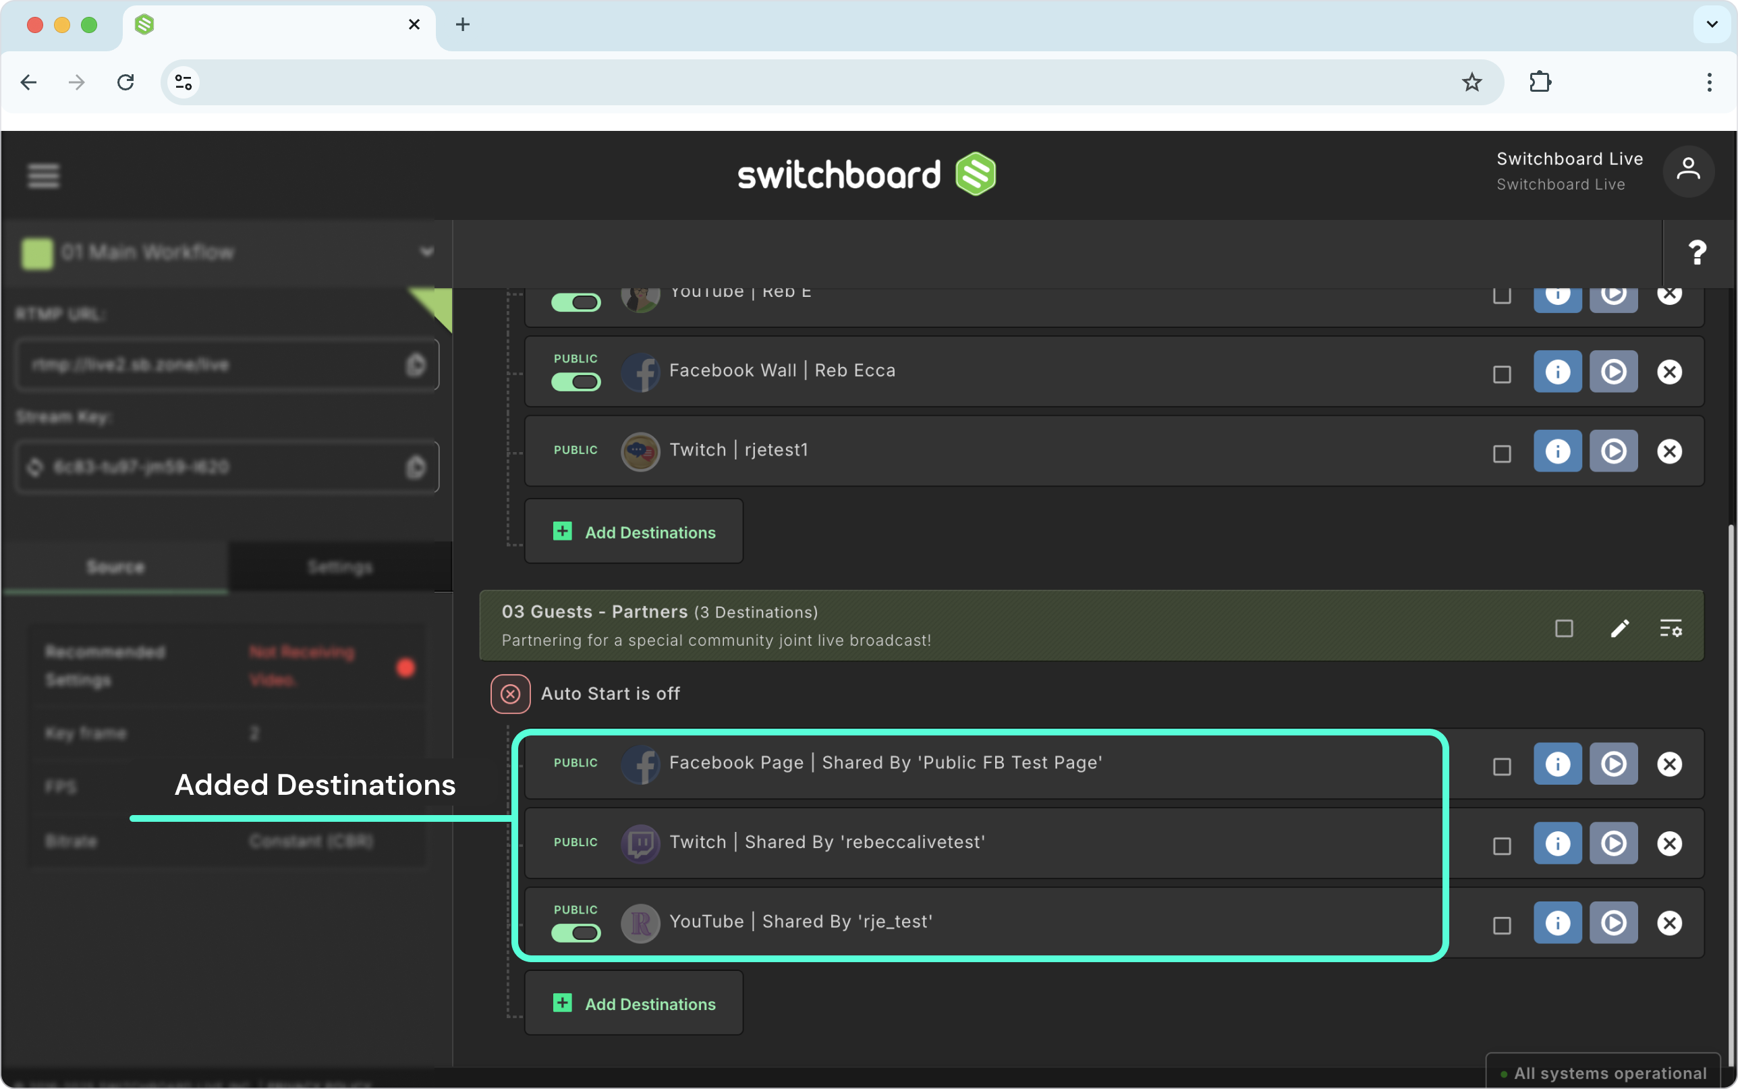Start stream to Facebook Wall Reb Ecca
The height and width of the screenshot is (1089, 1738).
click(1613, 372)
